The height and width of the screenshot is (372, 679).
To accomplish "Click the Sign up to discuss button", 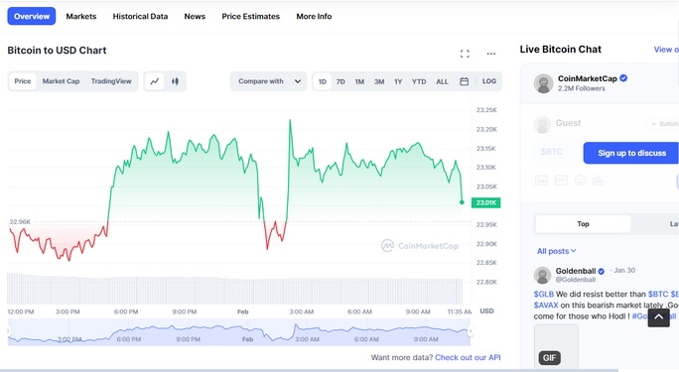I will pyautogui.click(x=631, y=153).
